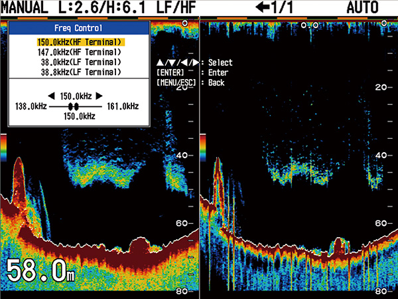Screen dimensions: 398x299
Task: Choose 147.0kHz (HF Terminal) entry
Action: (x=80, y=52)
